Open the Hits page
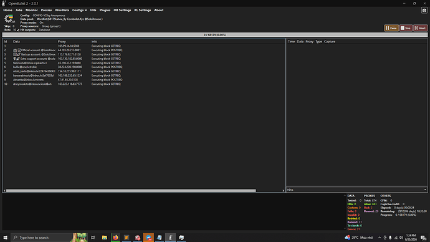Viewport: 430px width, 242px height. click(x=93, y=10)
